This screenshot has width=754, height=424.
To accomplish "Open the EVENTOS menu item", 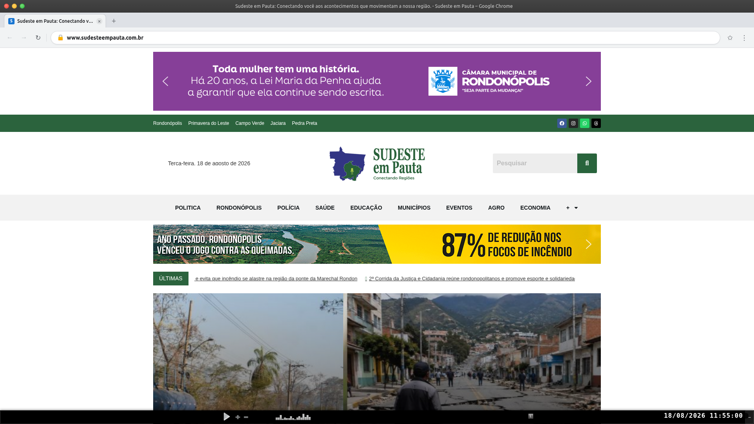I will coord(459,208).
